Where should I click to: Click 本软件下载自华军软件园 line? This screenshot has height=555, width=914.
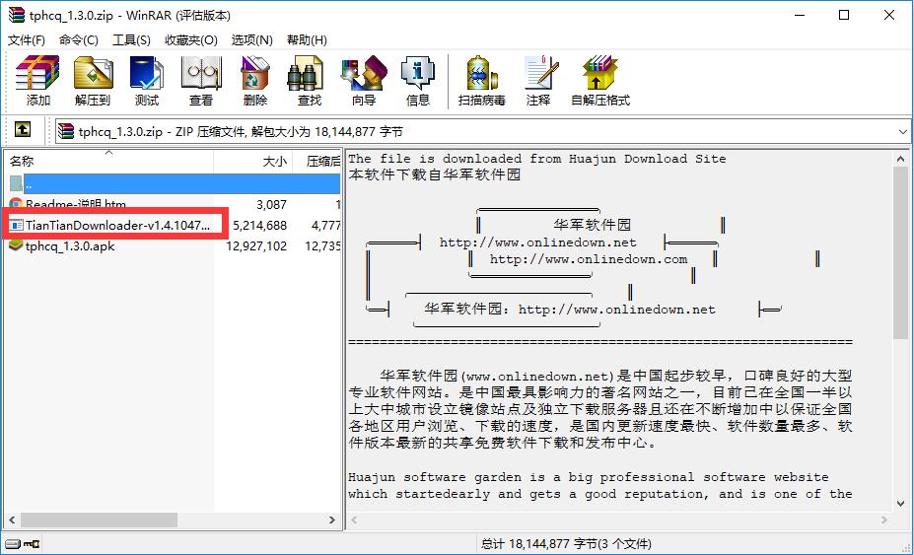tap(434, 174)
